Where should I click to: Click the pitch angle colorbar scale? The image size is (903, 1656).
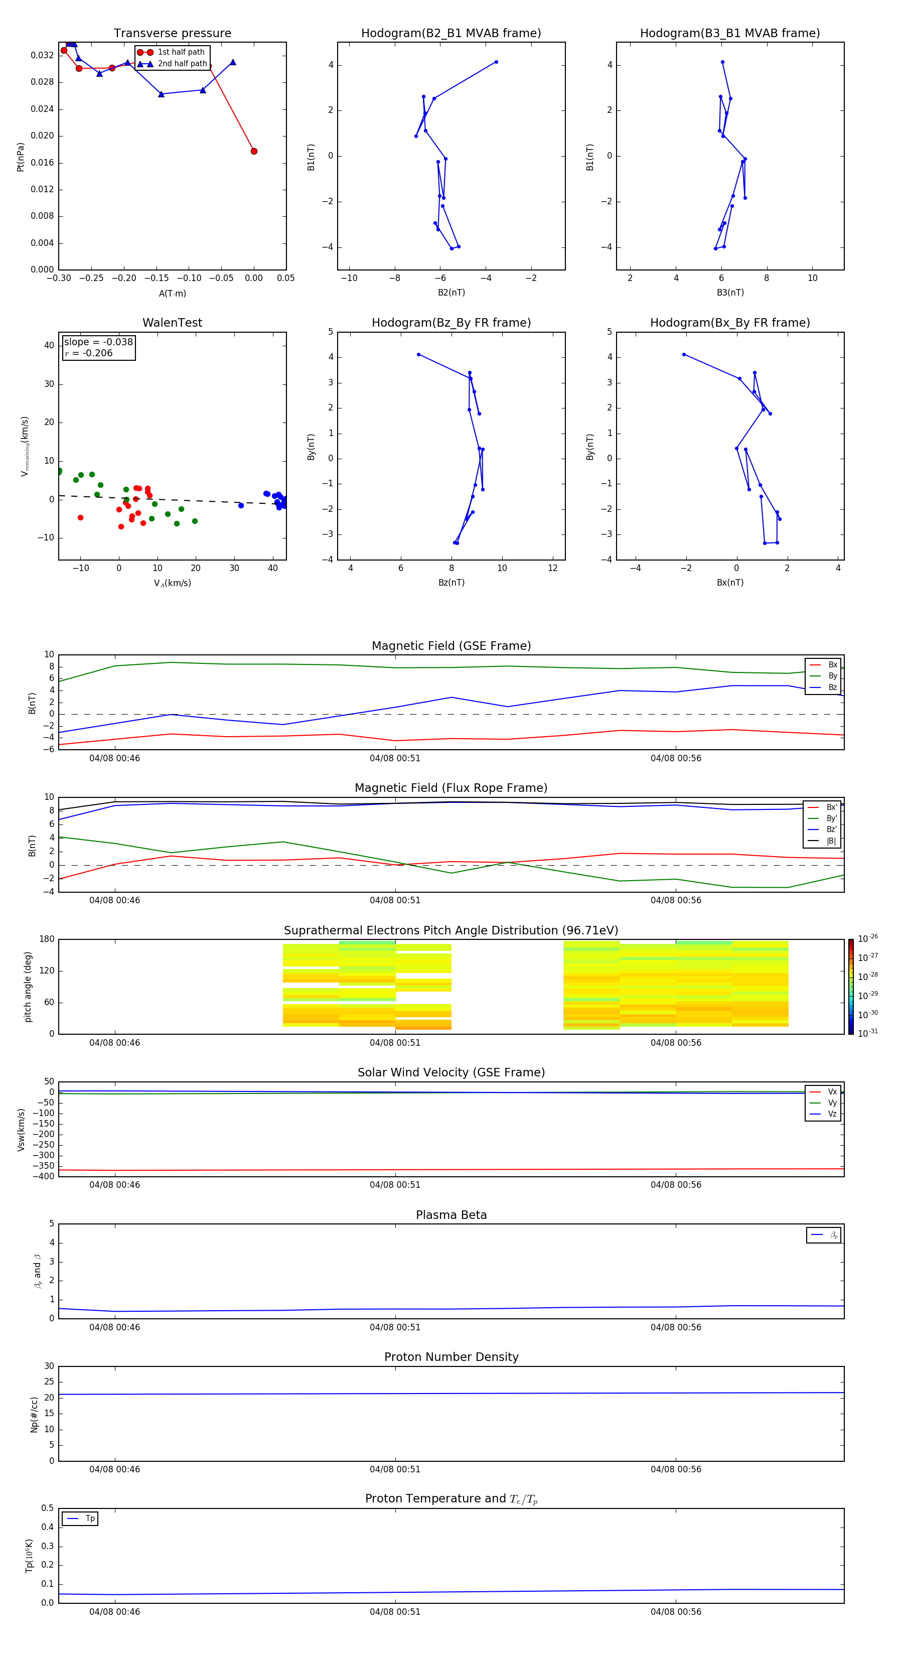[851, 987]
